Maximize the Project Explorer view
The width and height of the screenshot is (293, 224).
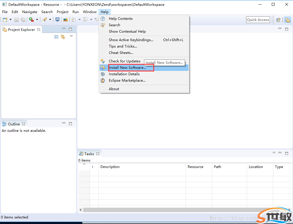coord(70,29)
